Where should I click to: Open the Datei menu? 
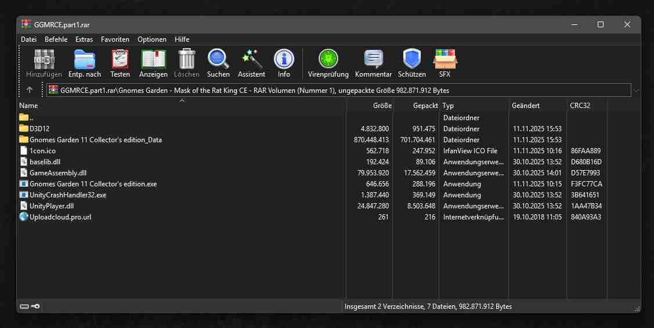point(29,39)
